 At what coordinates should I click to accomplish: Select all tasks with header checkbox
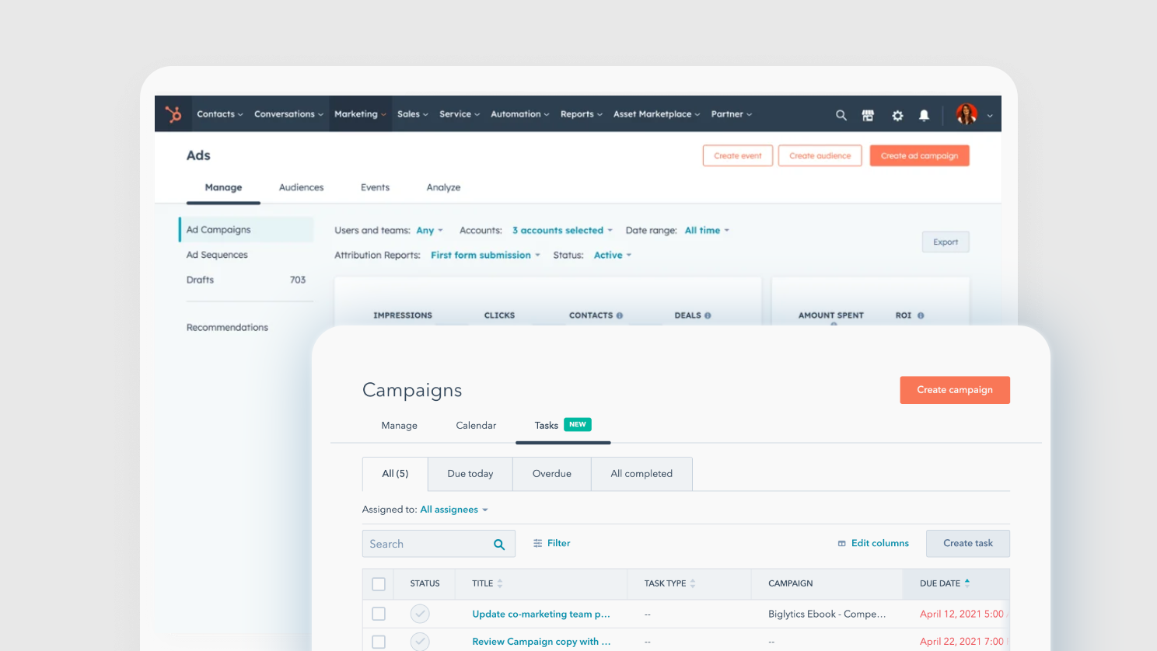pyautogui.click(x=379, y=584)
